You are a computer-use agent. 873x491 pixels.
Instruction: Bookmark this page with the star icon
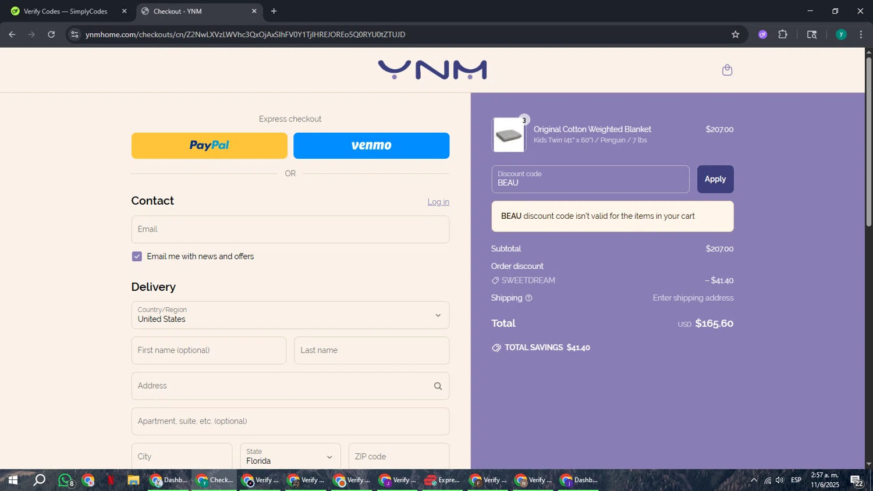[x=735, y=34]
